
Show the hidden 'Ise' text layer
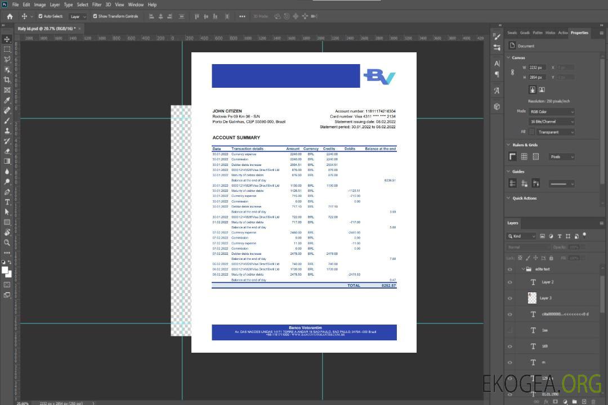[x=510, y=331]
